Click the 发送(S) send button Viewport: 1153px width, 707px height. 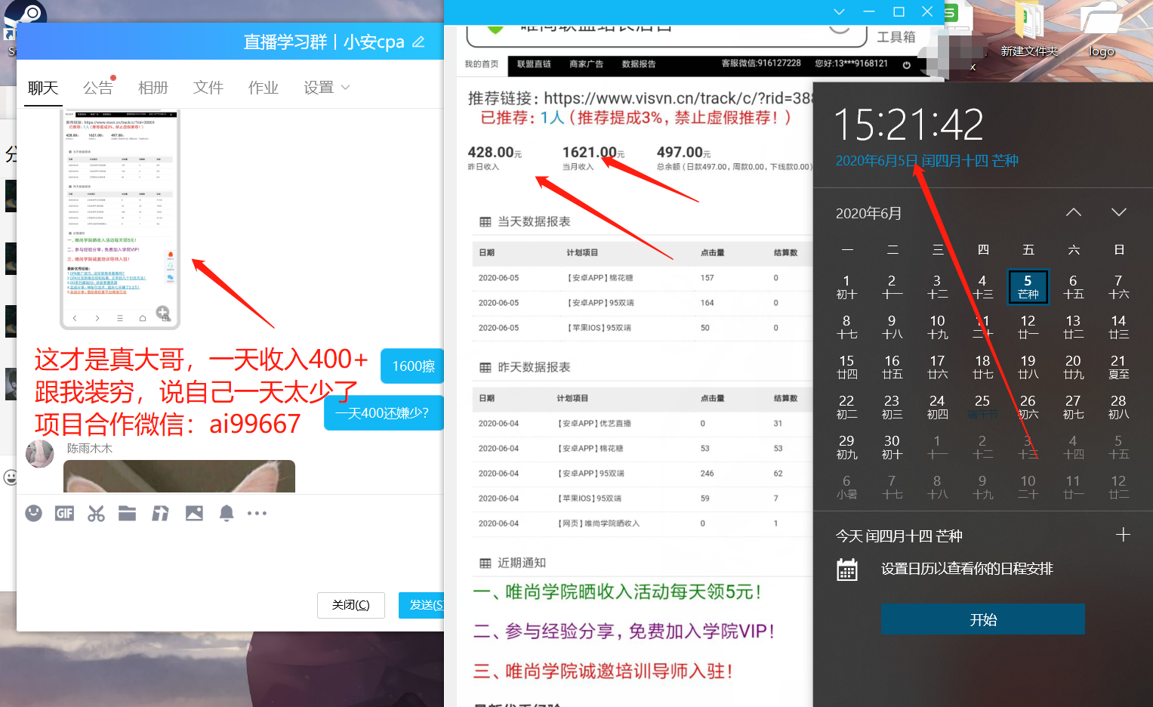click(421, 605)
